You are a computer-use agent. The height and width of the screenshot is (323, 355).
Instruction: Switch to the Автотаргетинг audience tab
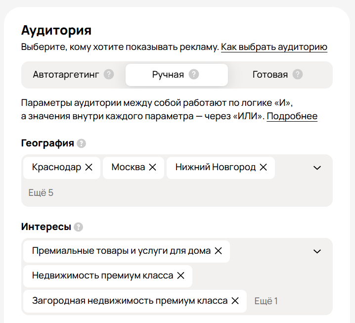(73, 75)
